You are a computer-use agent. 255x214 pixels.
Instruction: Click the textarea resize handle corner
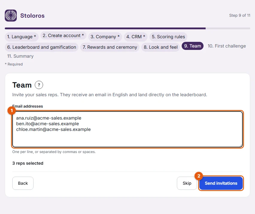pyautogui.click(x=241, y=145)
